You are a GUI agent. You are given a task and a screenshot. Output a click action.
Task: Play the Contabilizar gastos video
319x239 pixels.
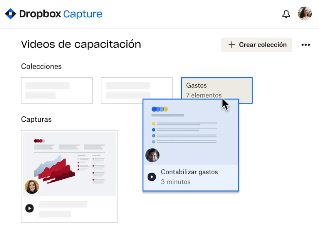[x=152, y=177]
